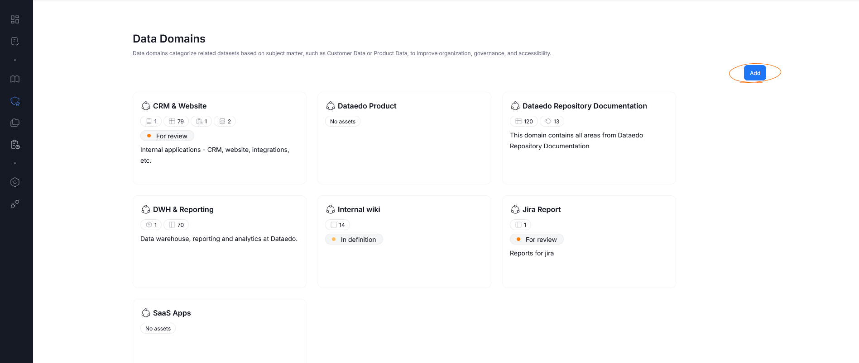Viewport: 859px width, 363px height.
Task: Click the Add button
Action: pyautogui.click(x=754, y=73)
